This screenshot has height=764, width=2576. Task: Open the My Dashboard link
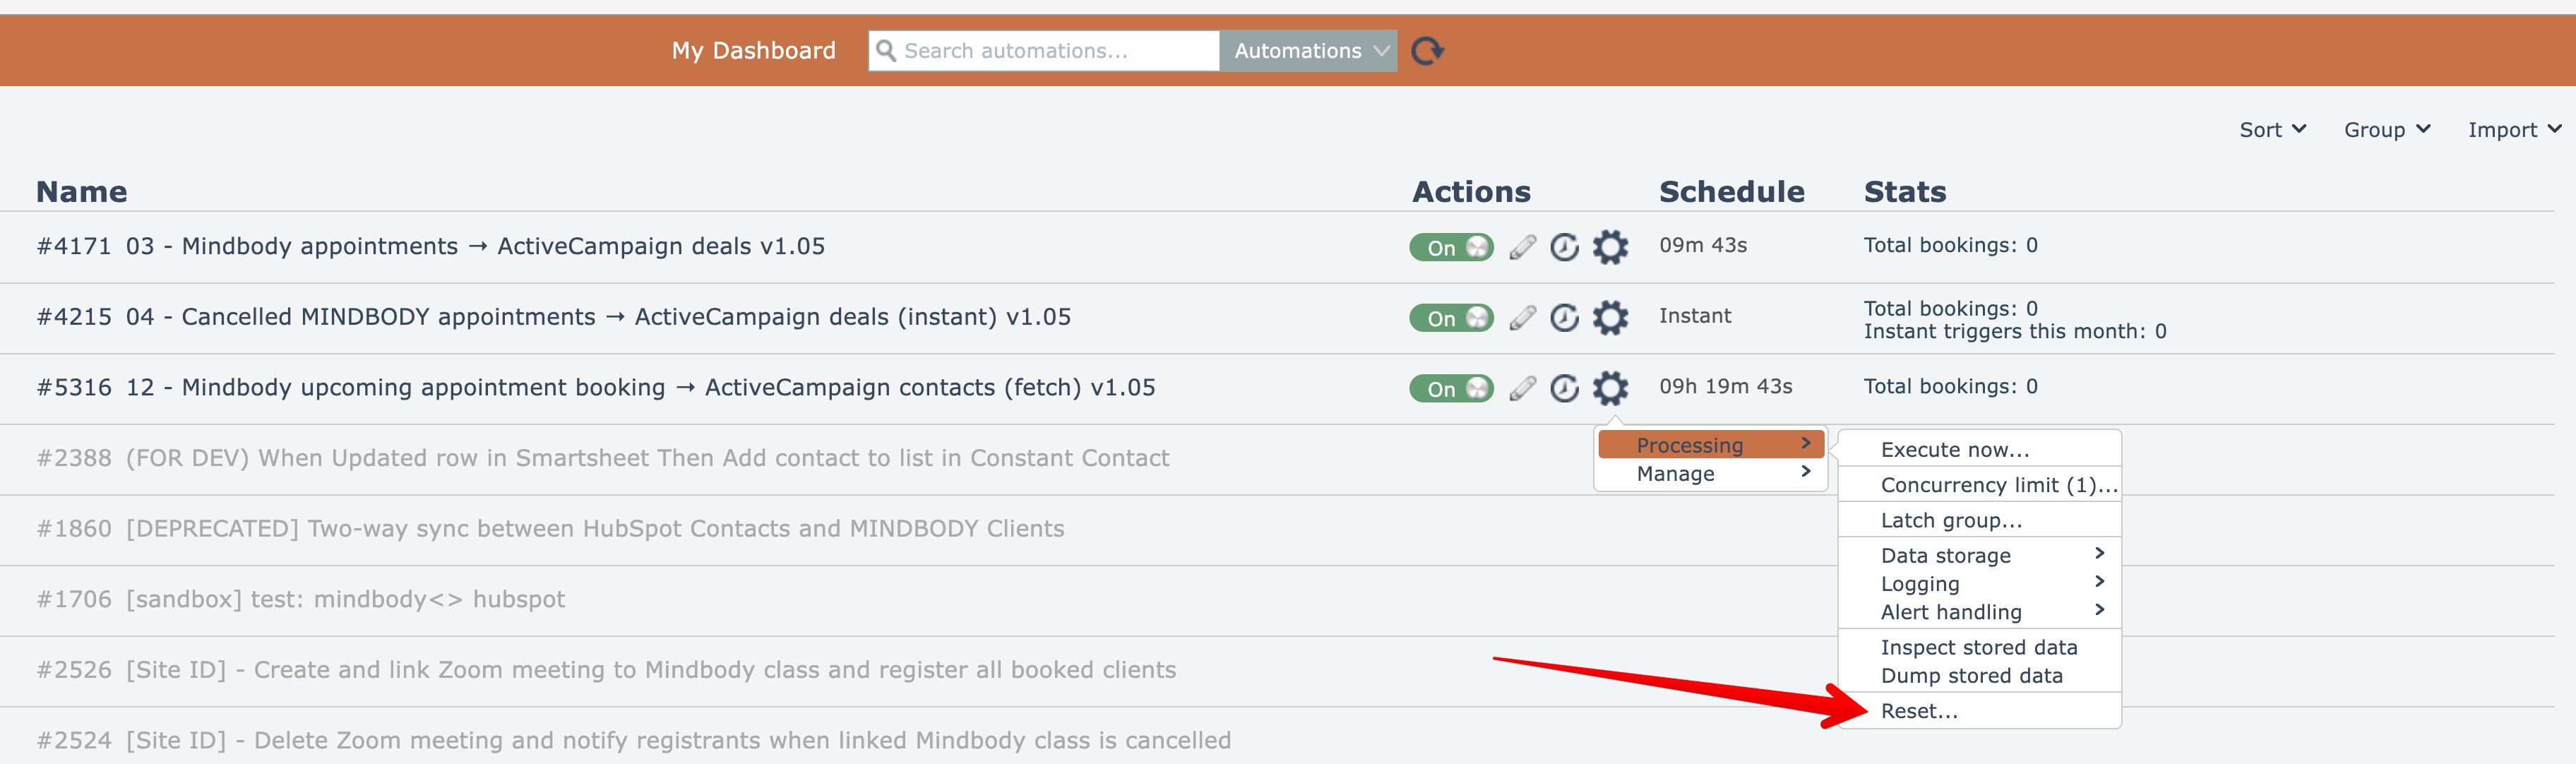(753, 51)
